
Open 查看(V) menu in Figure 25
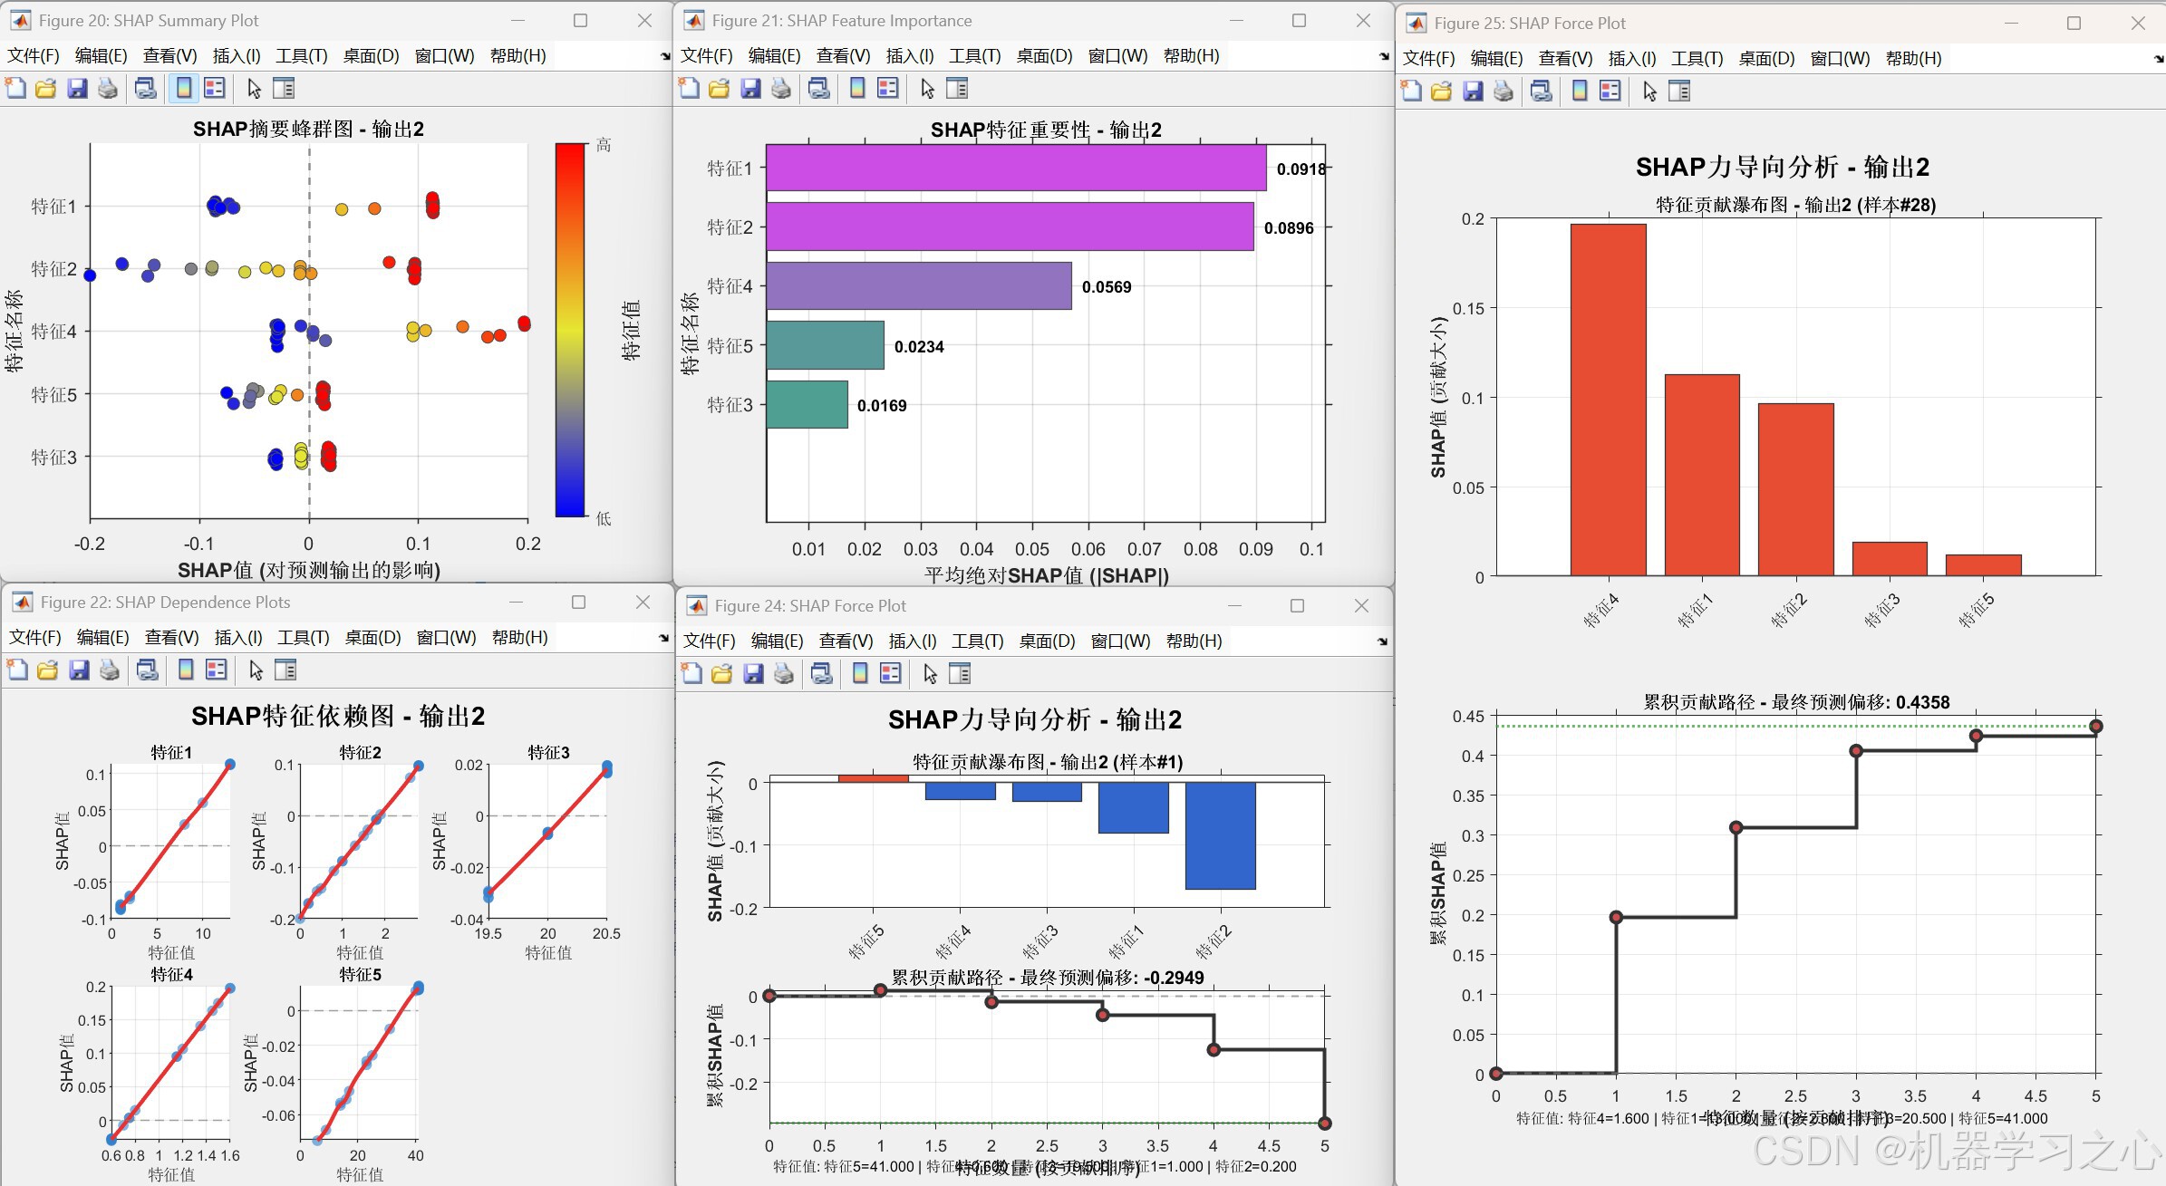click(1565, 59)
